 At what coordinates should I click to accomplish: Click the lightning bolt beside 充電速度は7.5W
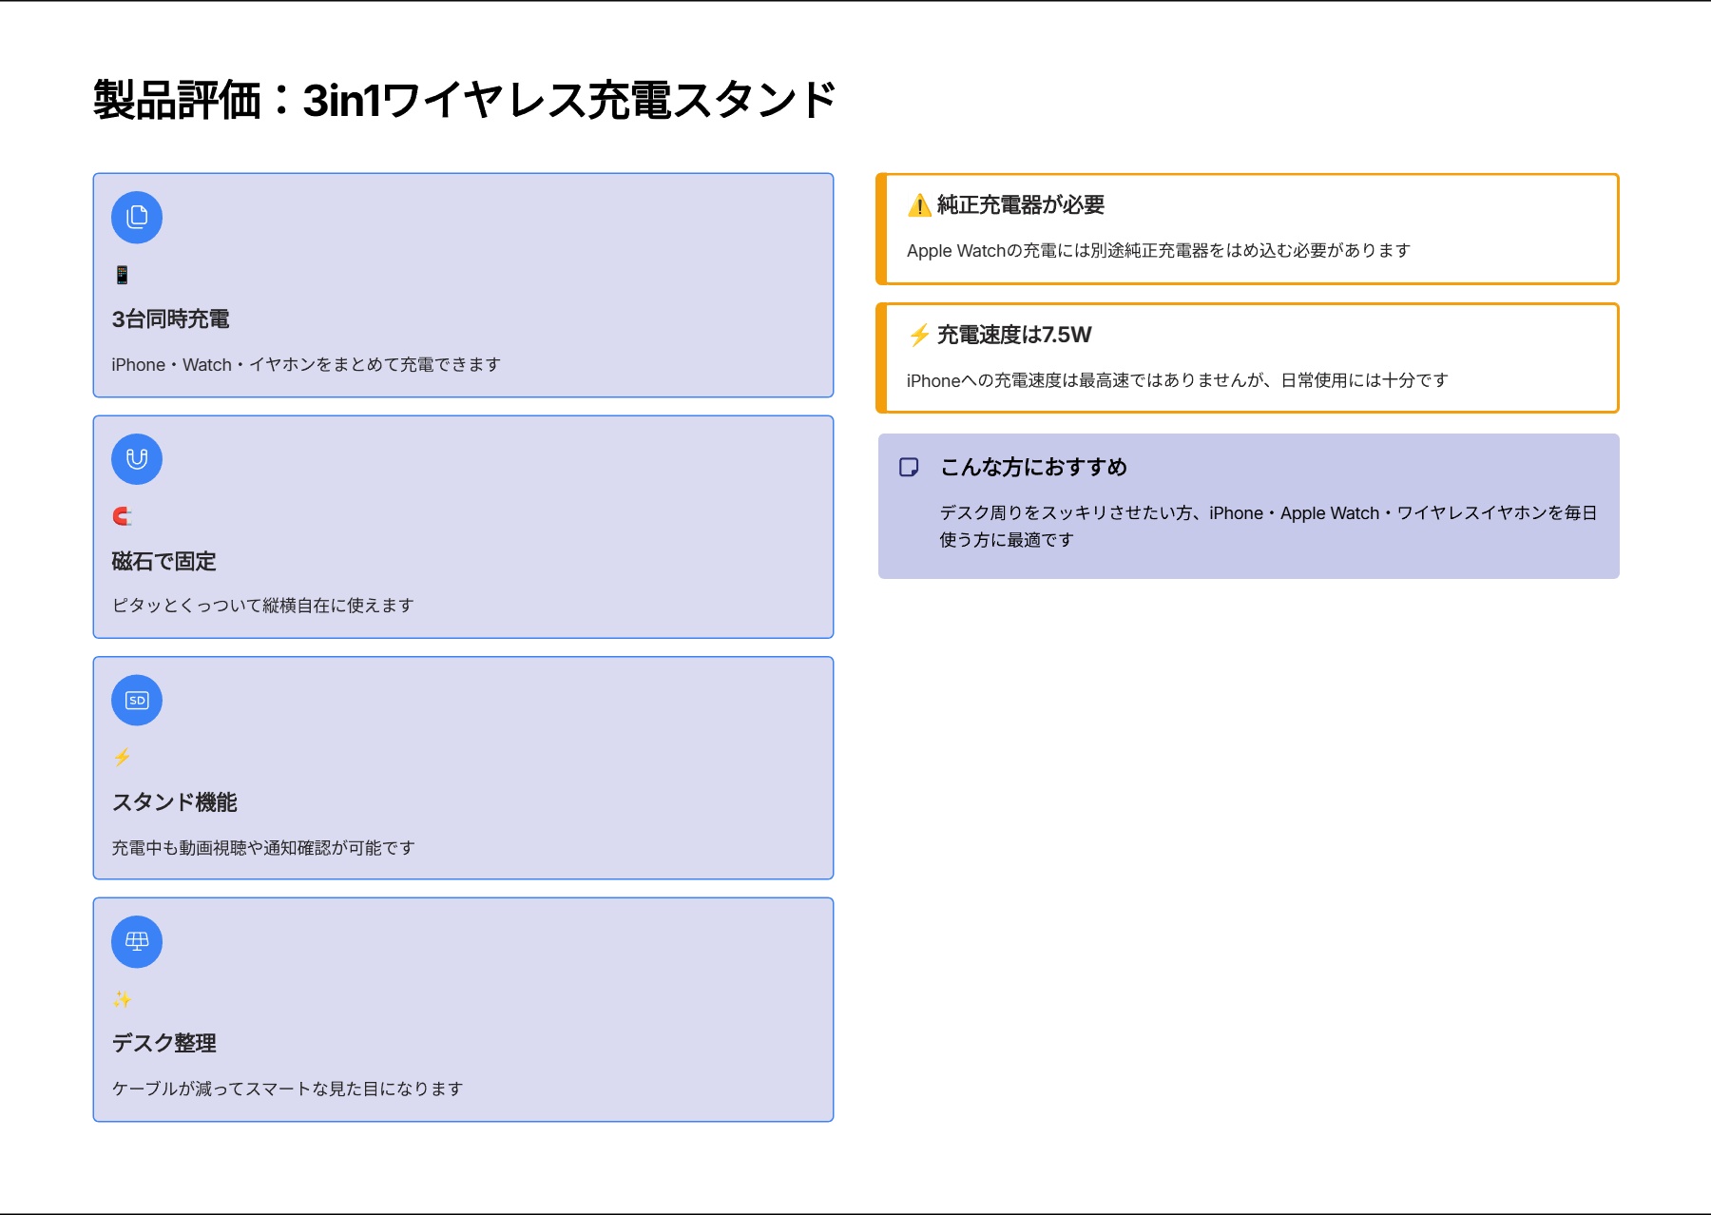tap(919, 335)
